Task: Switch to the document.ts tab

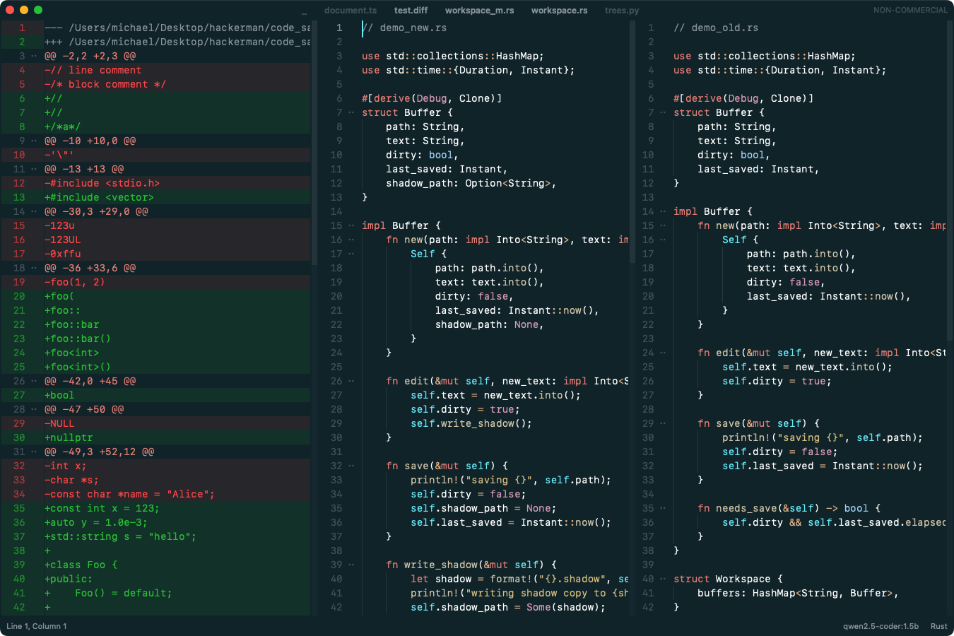Action: (x=351, y=11)
